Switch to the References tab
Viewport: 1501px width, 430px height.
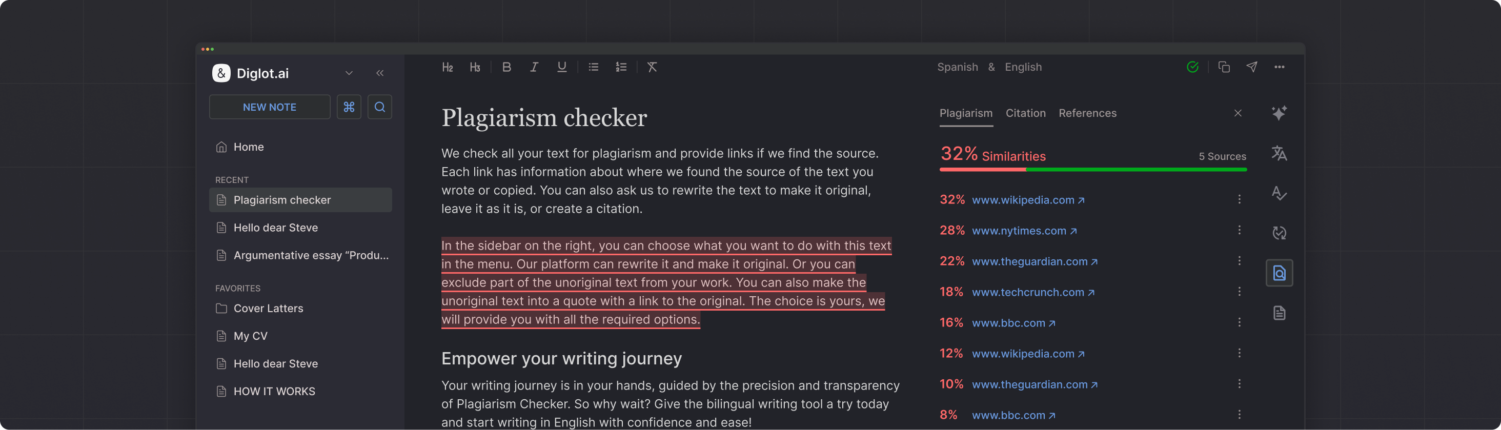(x=1087, y=113)
